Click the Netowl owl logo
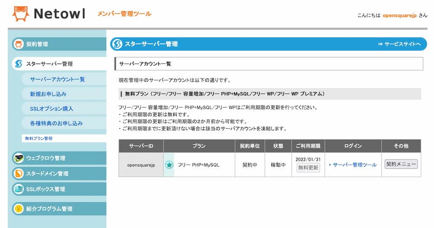This screenshot has width=434, height=228. (20, 14)
